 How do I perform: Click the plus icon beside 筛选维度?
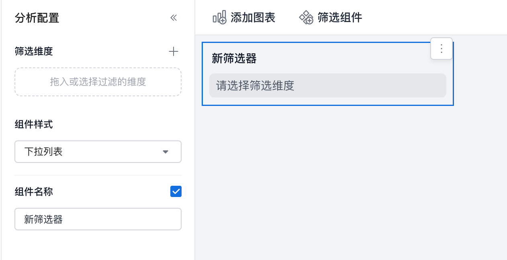pos(173,51)
